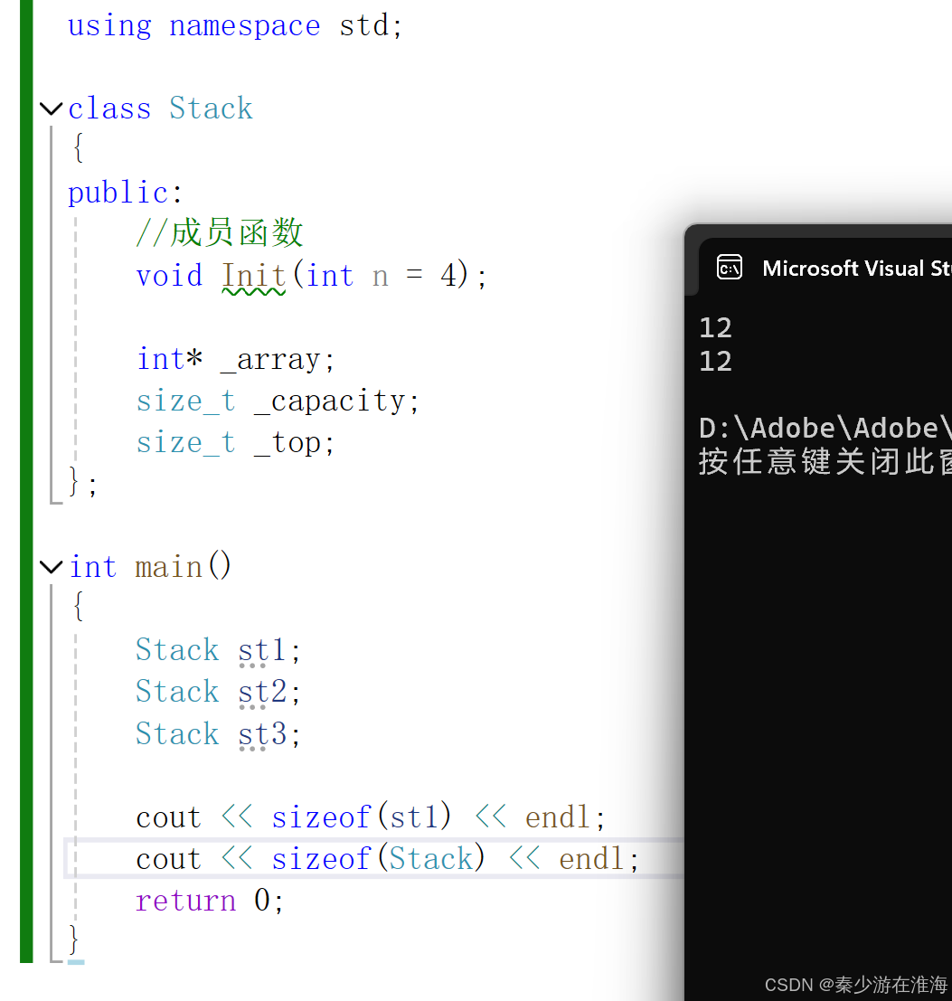Click the second '12' console output
This screenshot has width=952, height=1001.
(715, 362)
